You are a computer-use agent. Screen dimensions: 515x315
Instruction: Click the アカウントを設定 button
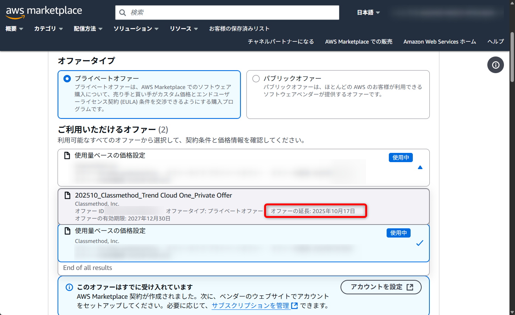381,287
